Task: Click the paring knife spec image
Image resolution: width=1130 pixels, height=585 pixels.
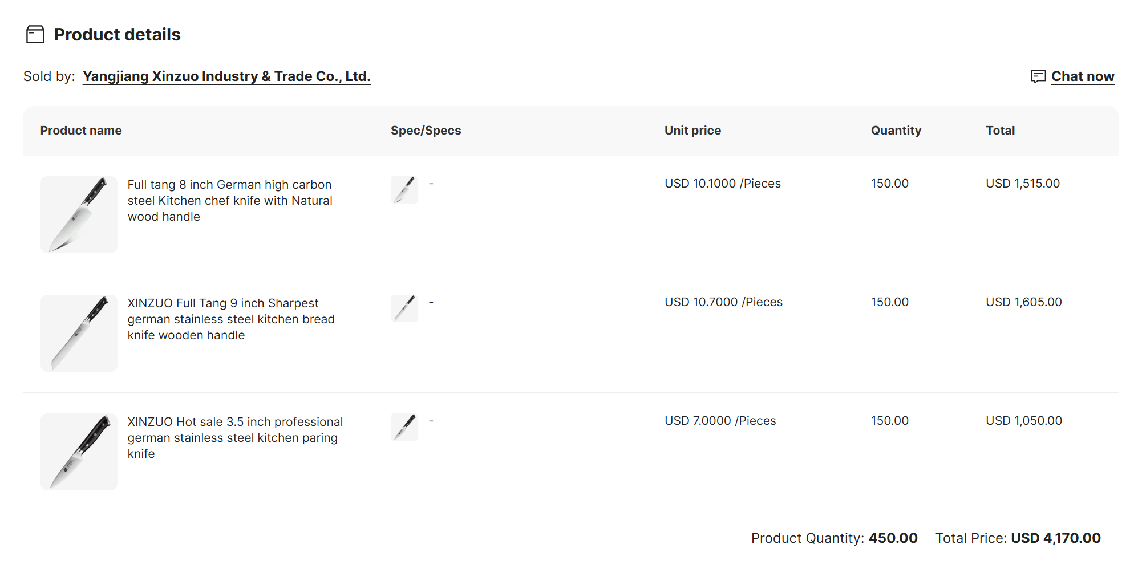Action: pyautogui.click(x=404, y=426)
